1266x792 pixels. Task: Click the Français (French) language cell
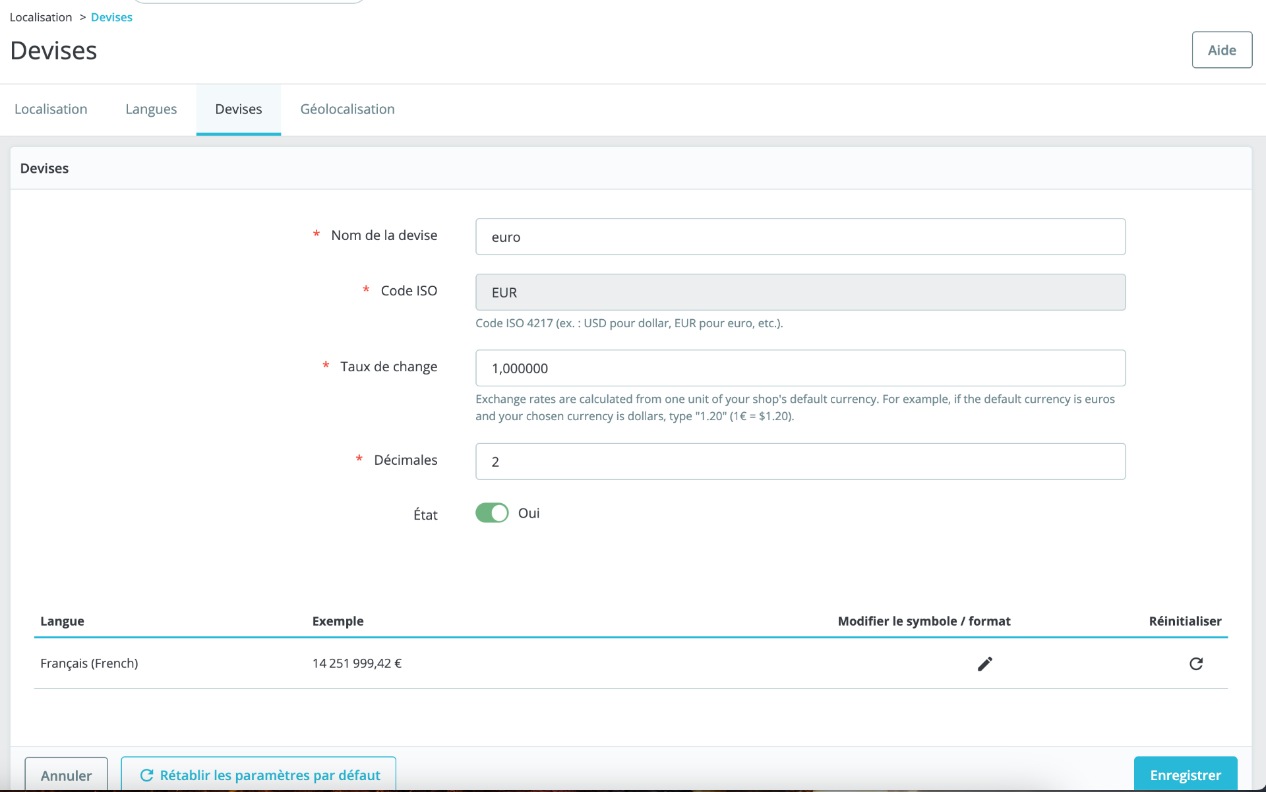(89, 663)
